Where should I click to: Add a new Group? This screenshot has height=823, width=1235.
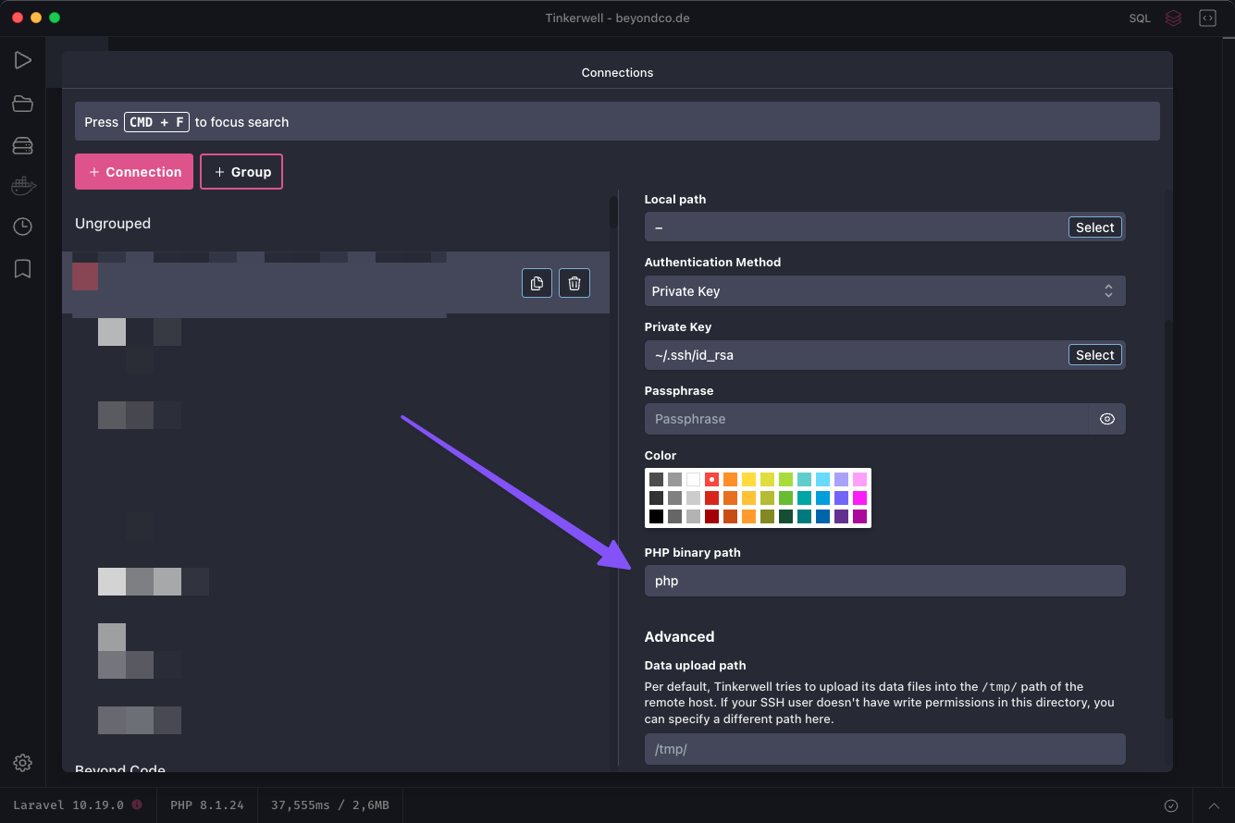pyautogui.click(x=241, y=172)
